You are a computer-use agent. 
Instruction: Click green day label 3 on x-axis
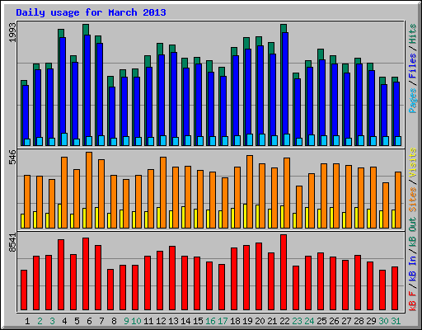click(52, 321)
